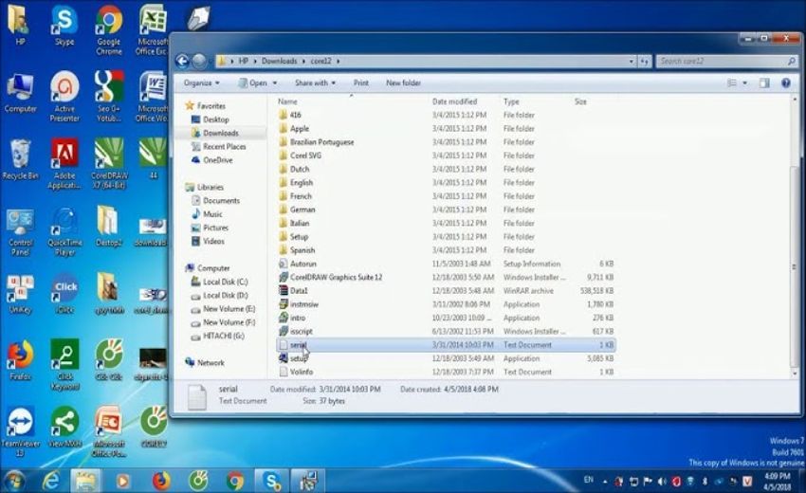Screen dimensions: 806x493
Task: Select the Recycle Bin desktop icon
Action: [20, 159]
